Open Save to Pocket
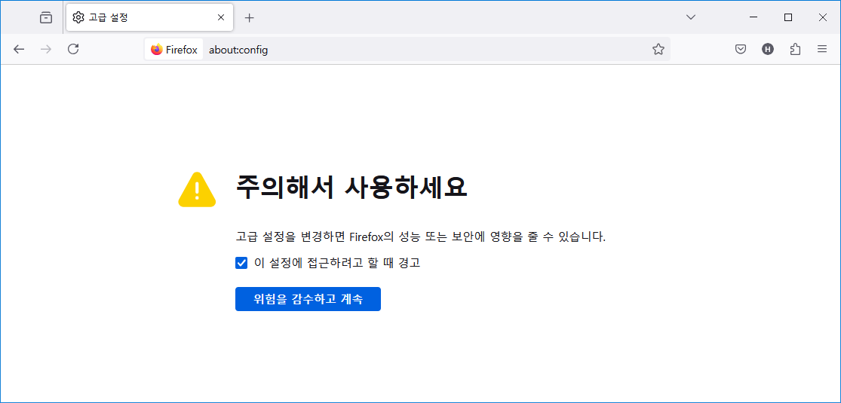841x403 pixels. [x=741, y=49]
